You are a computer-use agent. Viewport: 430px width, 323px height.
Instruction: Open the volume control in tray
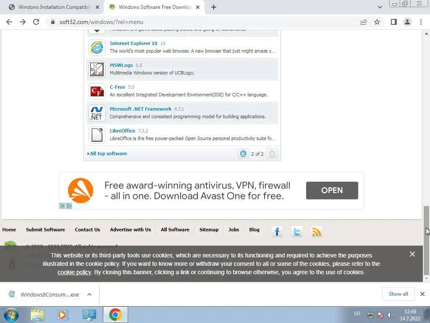391,315
